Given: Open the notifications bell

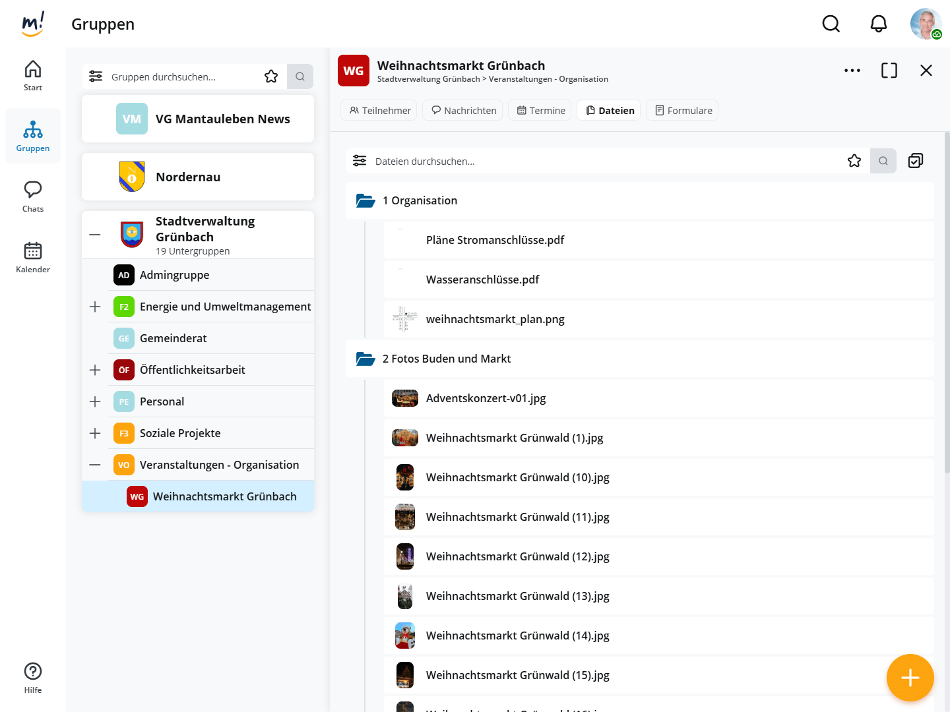Looking at the screenshot, I should point(878,24).
